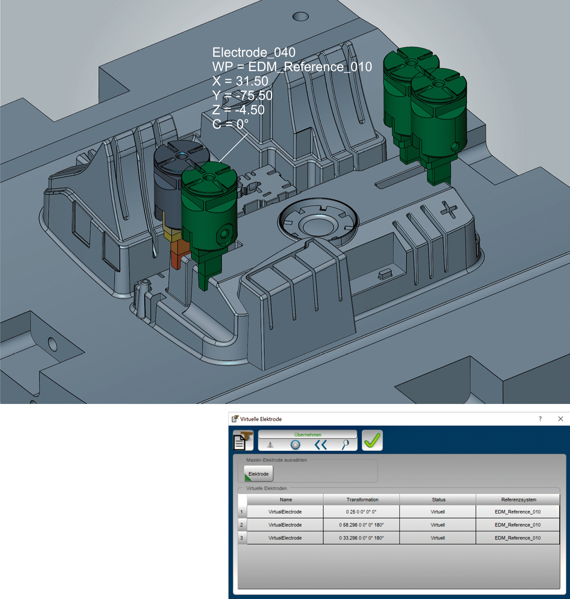Viewport: 570px width, 599px height.
Task: Click the blue gear icon under Übernehmen
Action: pos(295,445)
